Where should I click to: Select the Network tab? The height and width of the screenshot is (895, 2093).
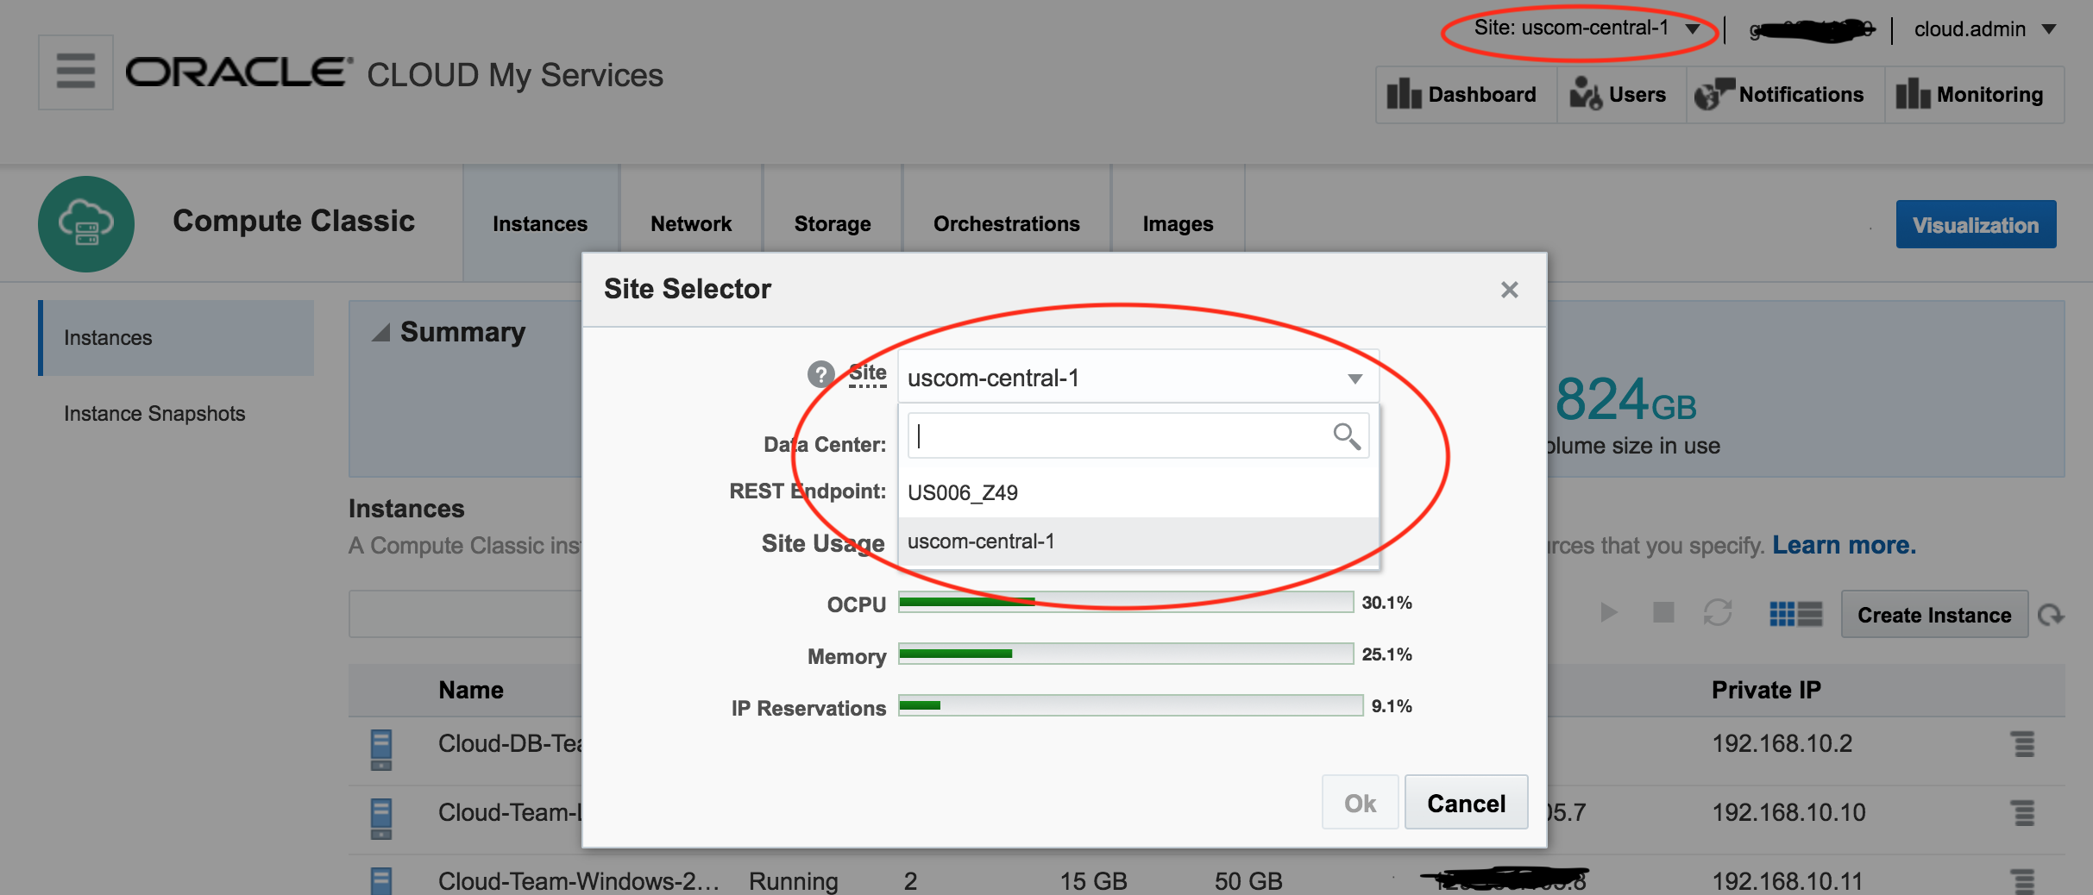click(691, 223)
